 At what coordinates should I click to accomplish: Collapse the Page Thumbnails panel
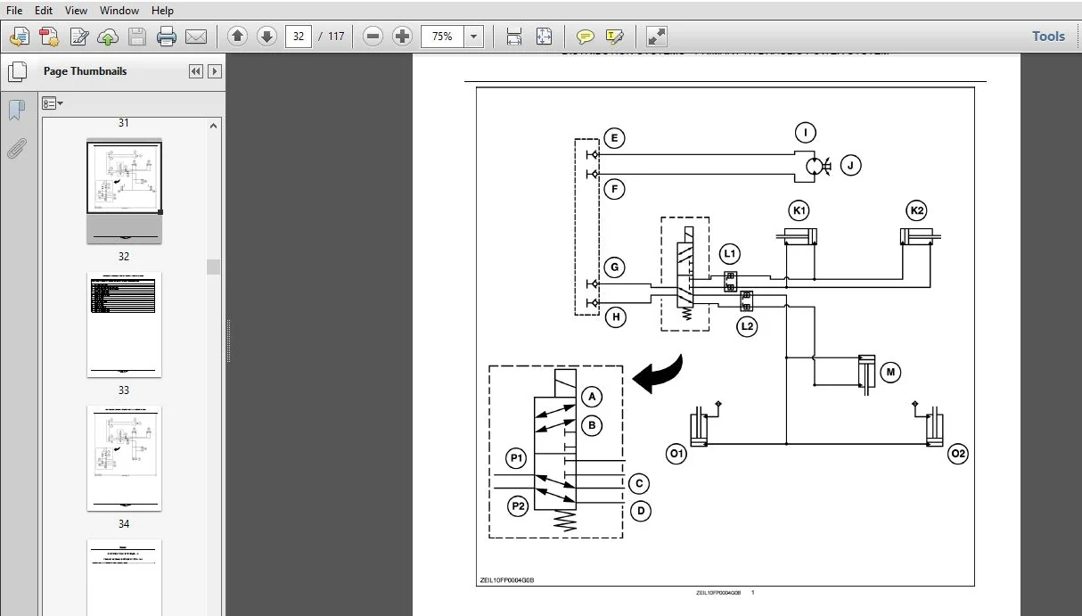point(196,71)
